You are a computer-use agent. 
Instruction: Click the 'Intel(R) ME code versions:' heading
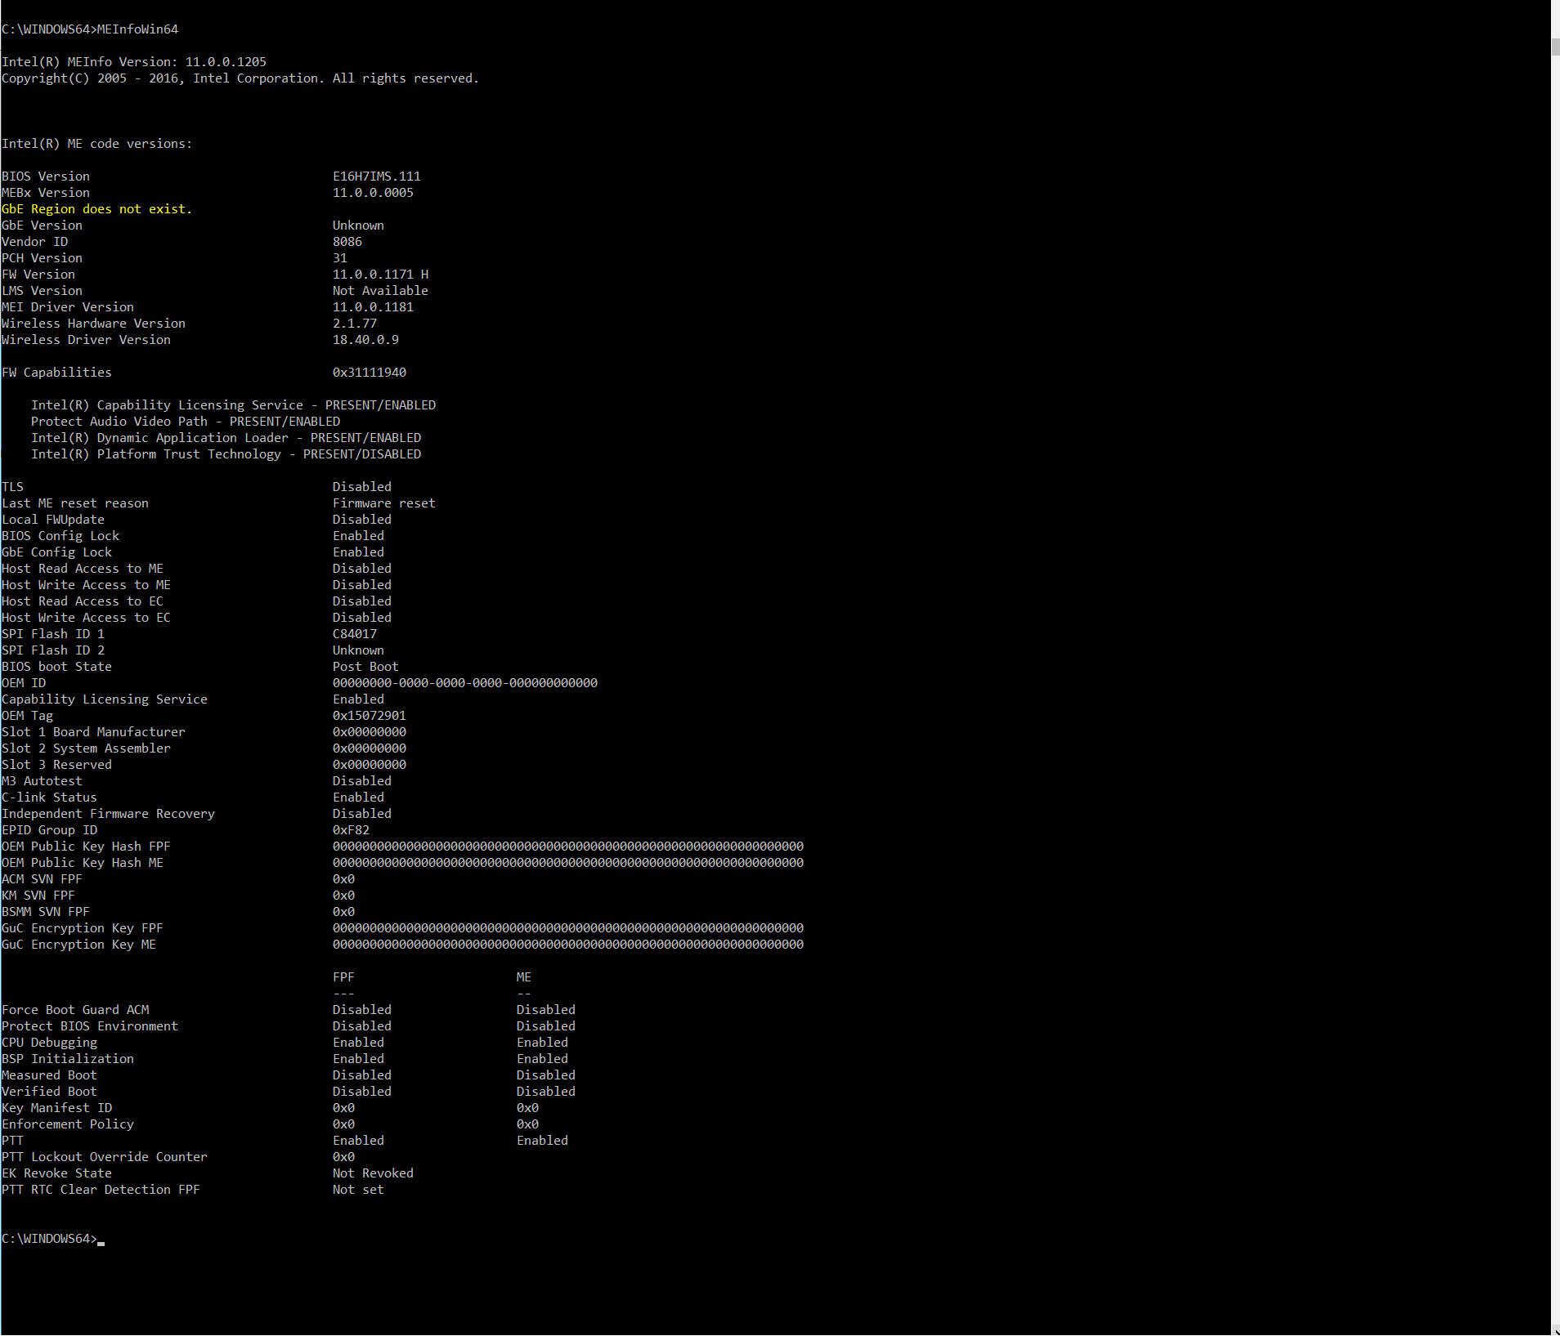(97, 144)
